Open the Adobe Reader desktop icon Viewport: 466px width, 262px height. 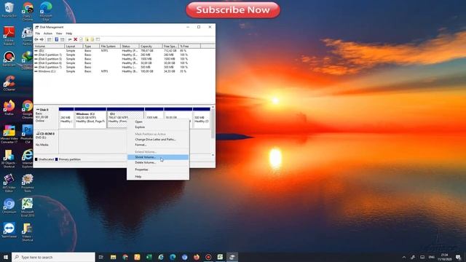9,36
